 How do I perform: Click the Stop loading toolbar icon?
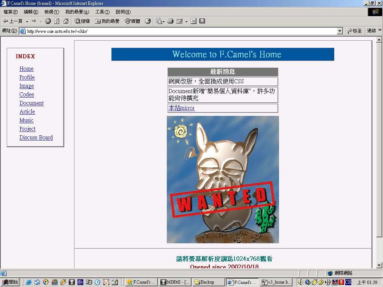click(x=48, y=21)
